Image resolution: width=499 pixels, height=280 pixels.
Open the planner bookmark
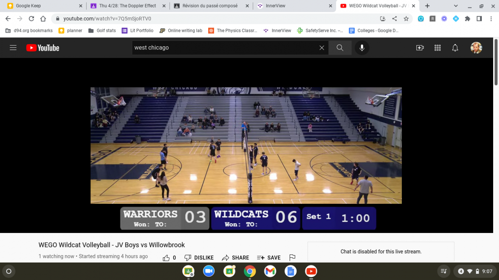click(x=71, y=30)
